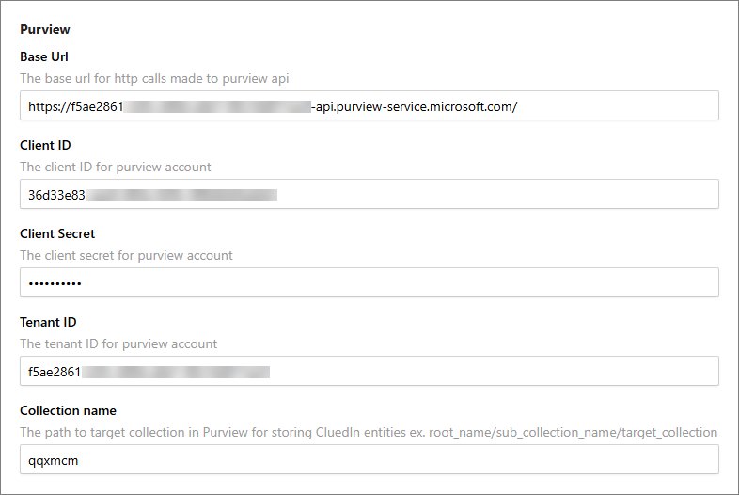Select the Client Secret label text
Viewport: 739px width, 495px height.
tap(57, 233)
